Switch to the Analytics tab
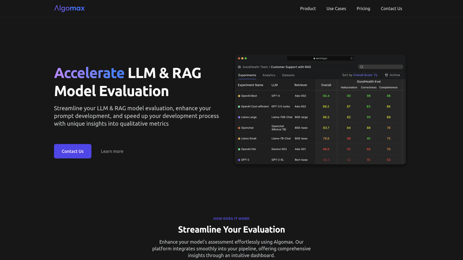The height and width of the screenshot is (260, 463). (269, 75)
